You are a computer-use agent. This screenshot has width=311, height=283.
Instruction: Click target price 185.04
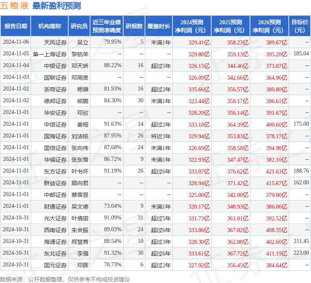[301, 53]
